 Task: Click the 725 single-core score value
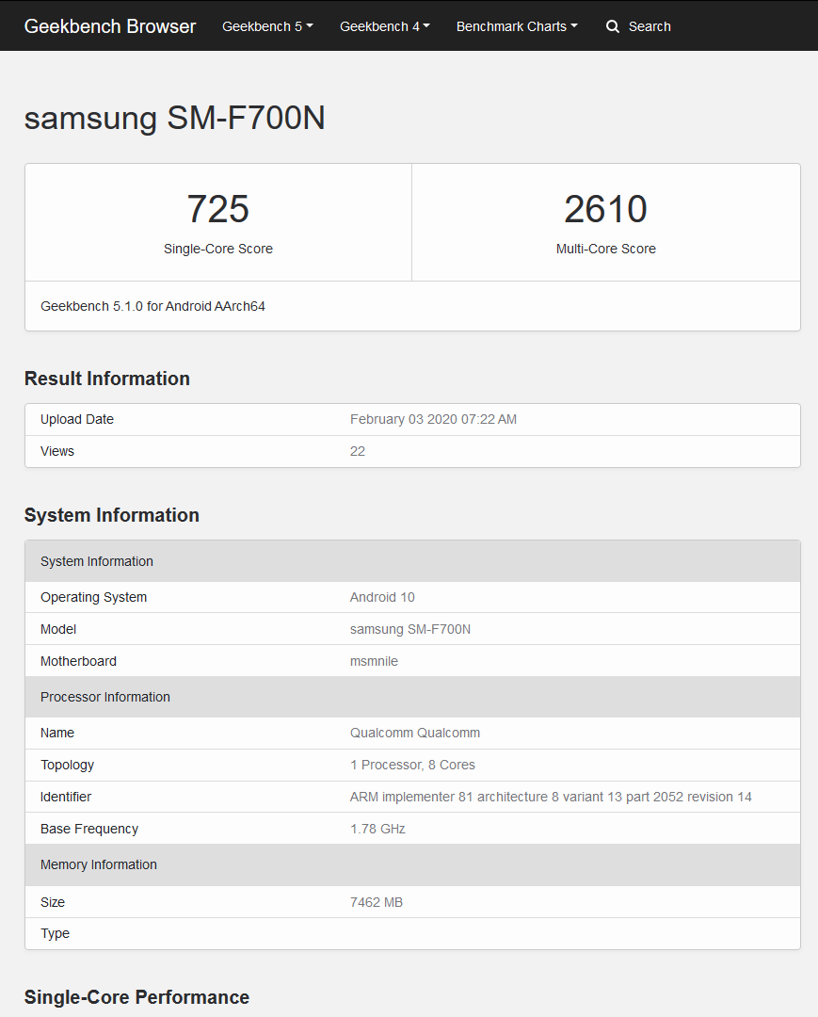pyautogui.click(x=217, y=209)
